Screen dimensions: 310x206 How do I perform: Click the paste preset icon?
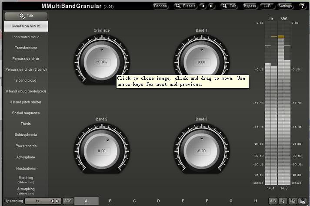coord(302,201)
